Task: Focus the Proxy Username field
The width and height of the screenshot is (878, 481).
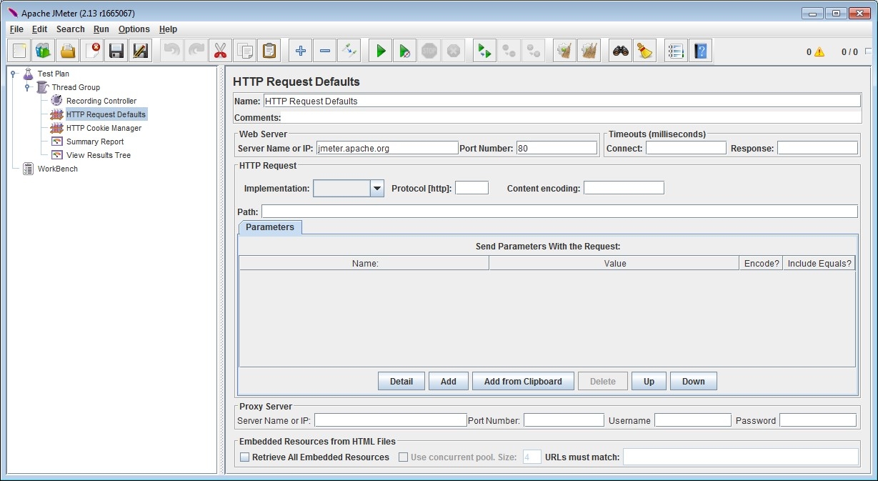Action: tap(693, 420)
